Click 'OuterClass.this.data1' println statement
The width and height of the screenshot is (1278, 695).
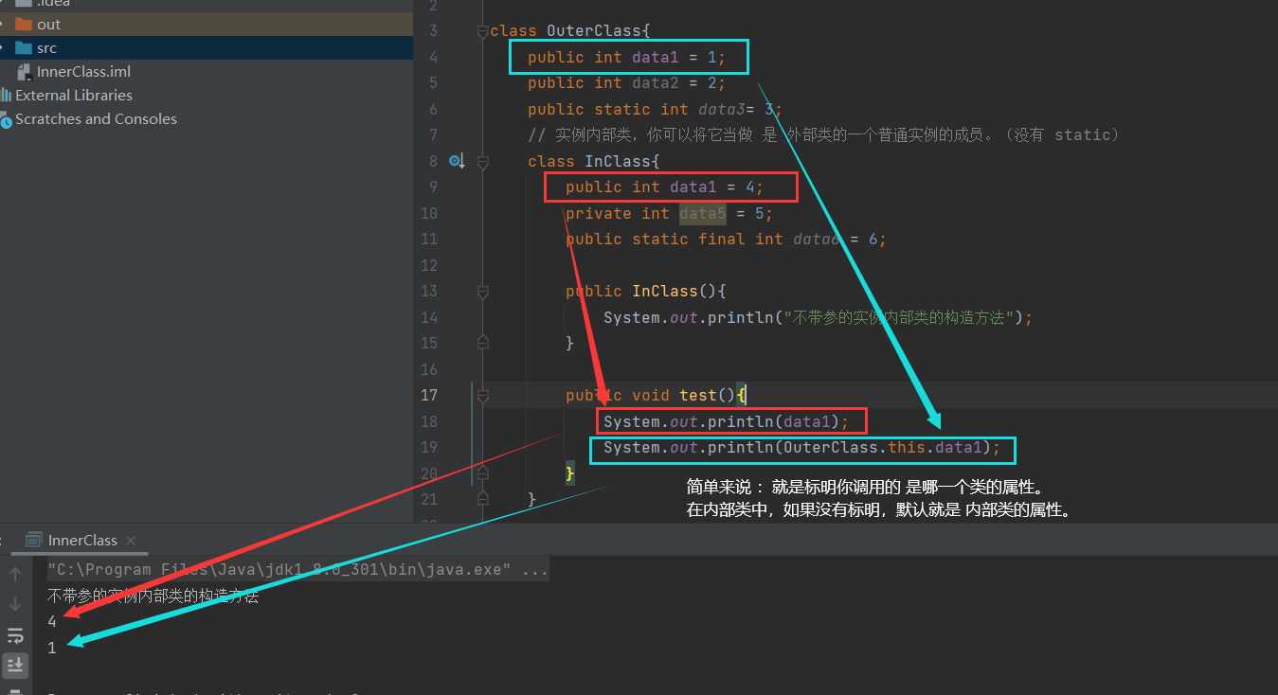pyautogui.click(x=802, y=448)
